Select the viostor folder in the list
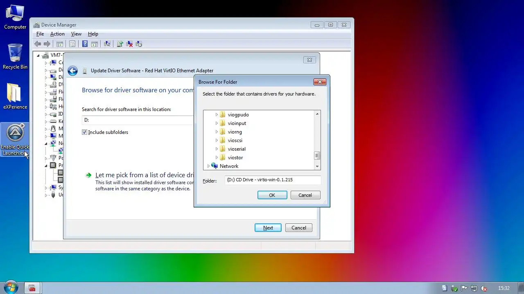Viewport: 524px width, 294px height. 235,158
